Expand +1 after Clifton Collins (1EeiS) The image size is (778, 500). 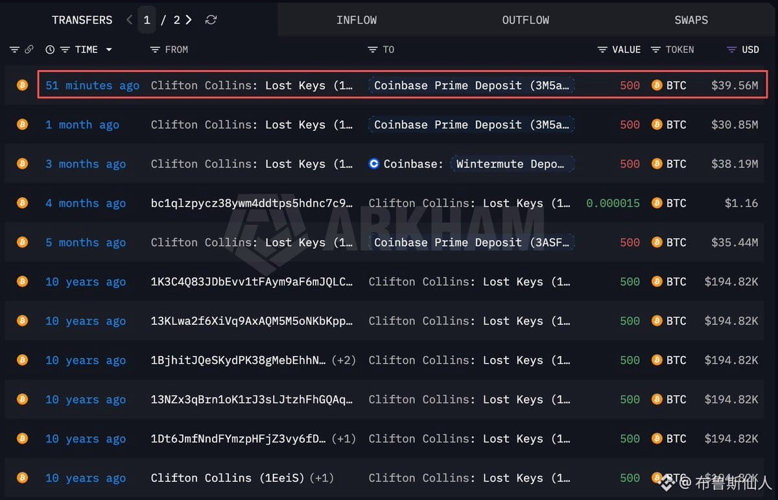(322, 478)
